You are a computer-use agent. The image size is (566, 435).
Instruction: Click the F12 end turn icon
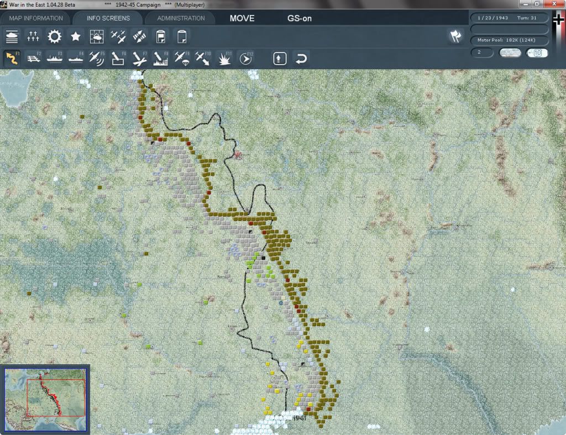(x=246, y=58)
